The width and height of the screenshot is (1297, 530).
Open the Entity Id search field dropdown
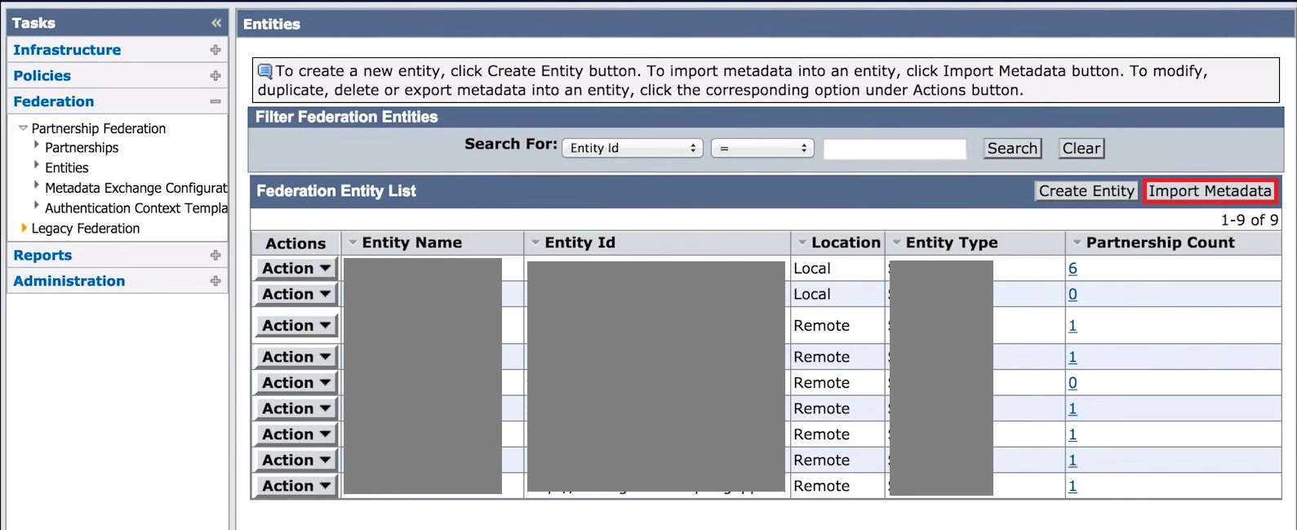633,148
